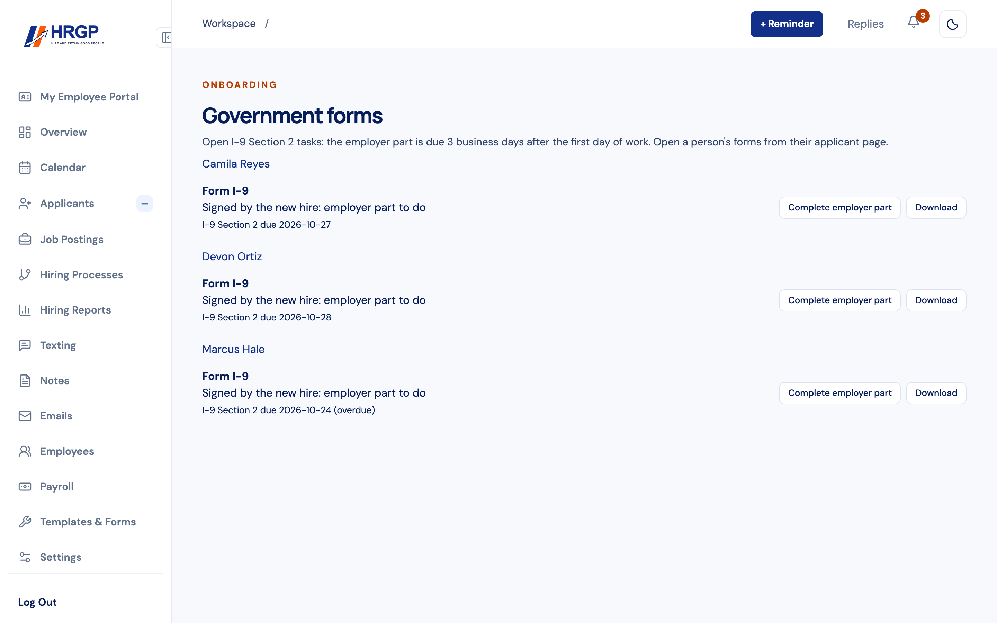
Task: Click the + Reminder button
Action: (x=787, y=24)
